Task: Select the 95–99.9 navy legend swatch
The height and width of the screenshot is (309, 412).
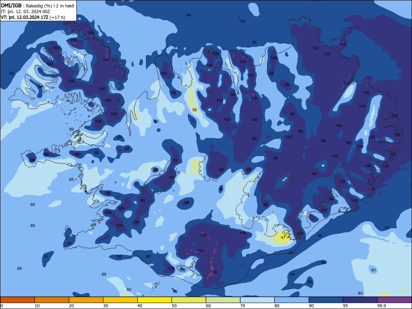Action: [x=360, y=300]
